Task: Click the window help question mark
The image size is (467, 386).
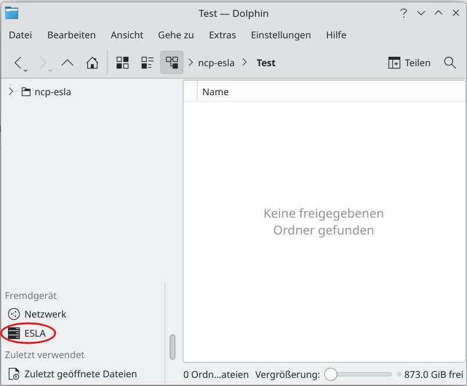Action: click(404, 13)
